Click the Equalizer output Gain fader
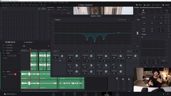The width and height of the screenshot is (171, 96). click(x=137, y=33)
